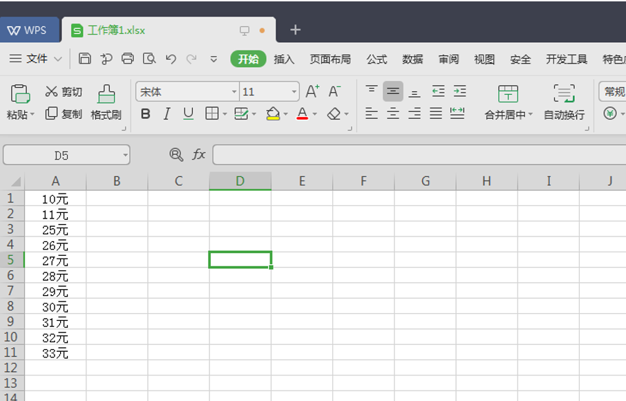Click the formula bar input field
The width and height of the screenshot is (626, 401).
[419, 155]
